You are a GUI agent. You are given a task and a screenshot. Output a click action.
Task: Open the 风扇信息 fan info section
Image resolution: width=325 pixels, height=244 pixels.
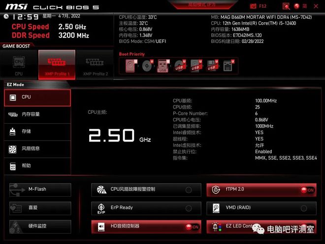point(37,149)
